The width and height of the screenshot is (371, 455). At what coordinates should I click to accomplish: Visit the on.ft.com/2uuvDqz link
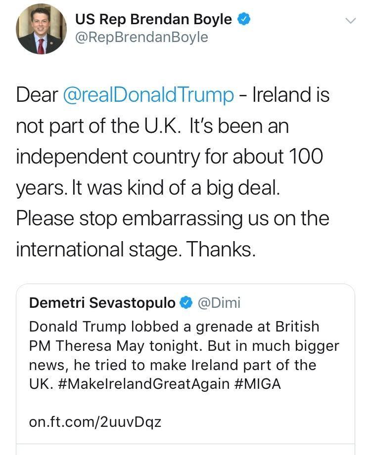coord(95,422)
